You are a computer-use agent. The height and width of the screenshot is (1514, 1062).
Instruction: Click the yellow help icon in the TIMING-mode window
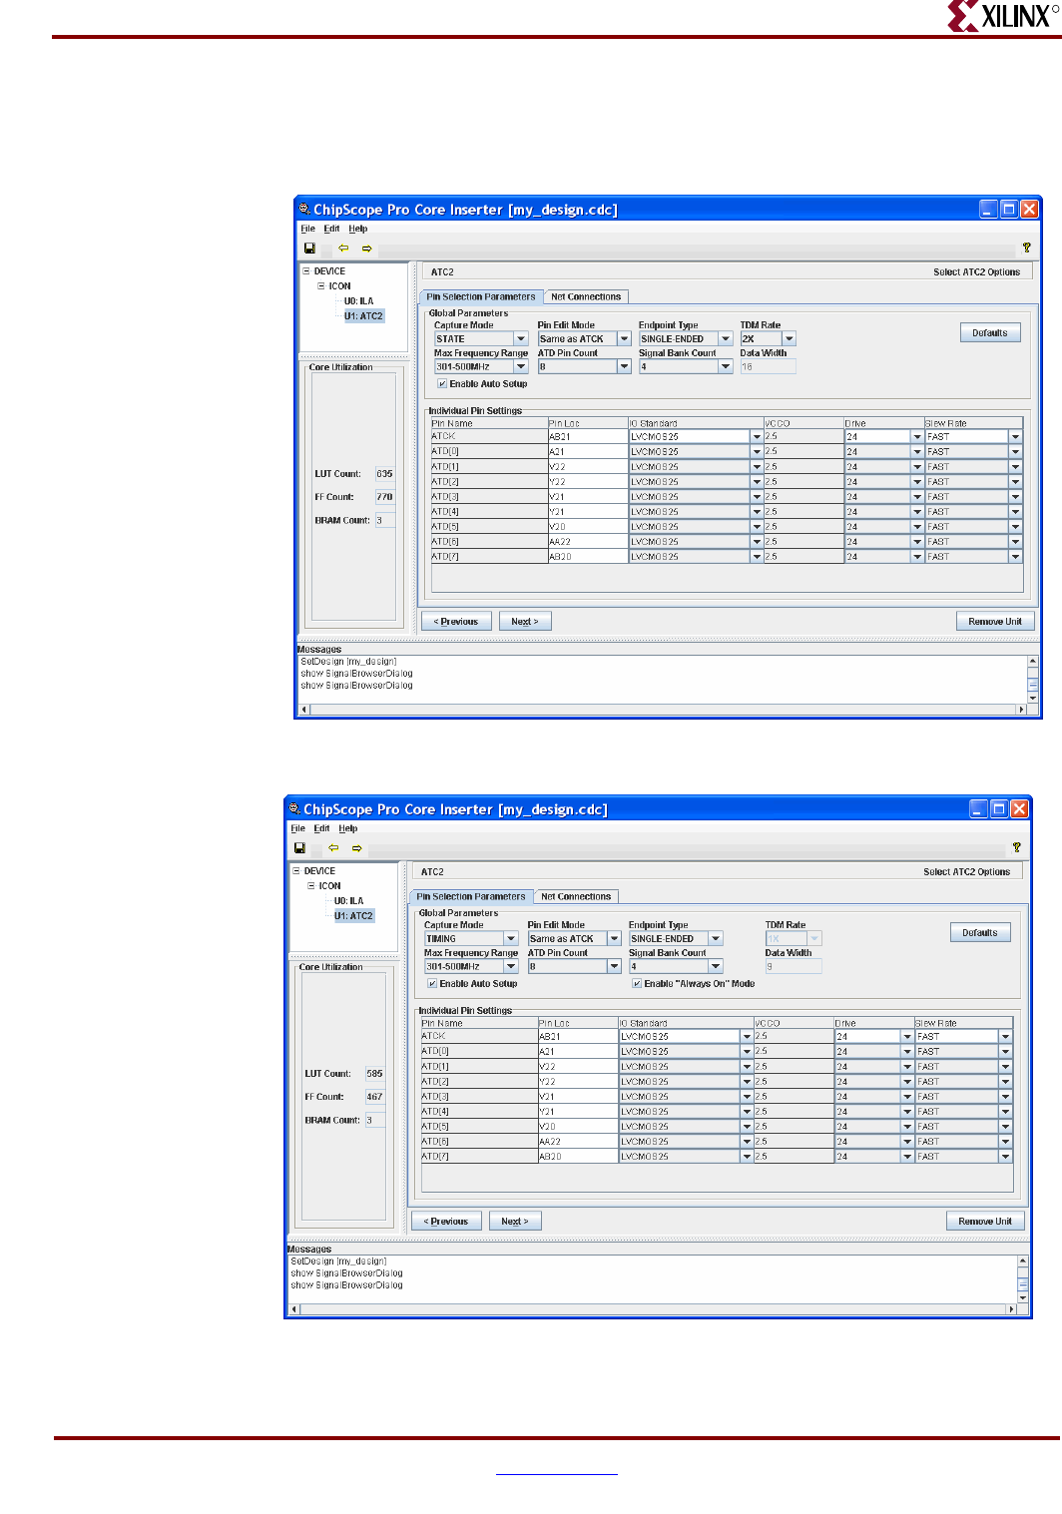point(1016,847)
